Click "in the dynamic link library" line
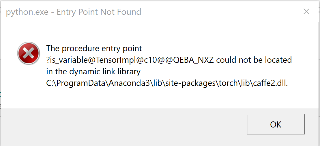 click(x=93, y=71)
